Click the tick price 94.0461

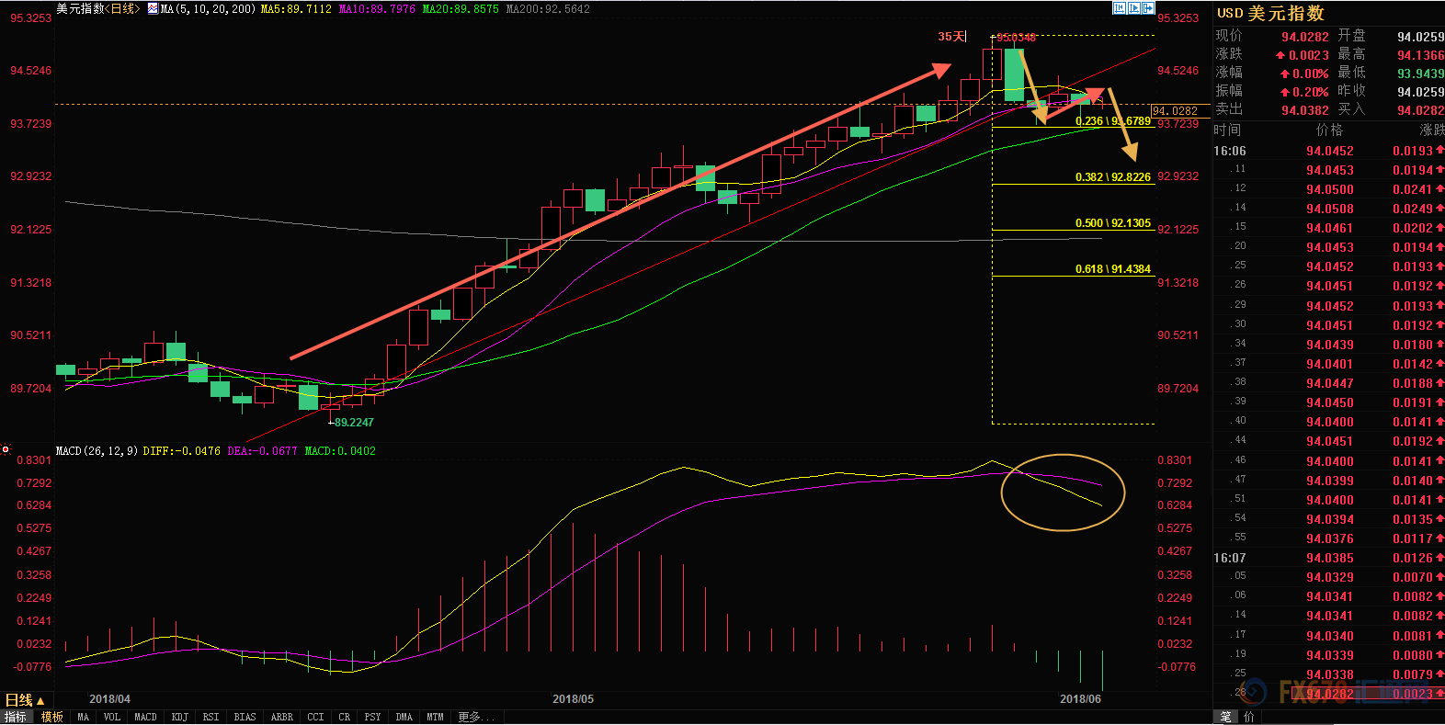pos(1330,228)
